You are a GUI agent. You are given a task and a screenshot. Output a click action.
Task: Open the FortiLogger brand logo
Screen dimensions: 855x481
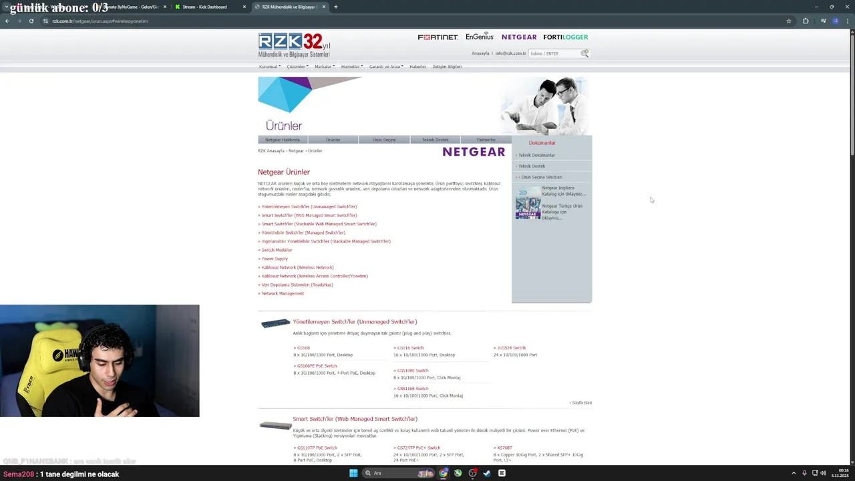566,37
